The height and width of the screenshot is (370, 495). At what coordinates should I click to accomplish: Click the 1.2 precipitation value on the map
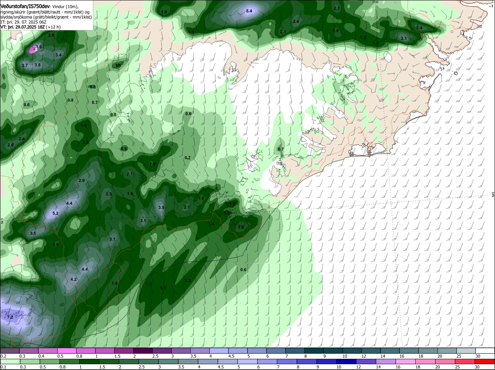click(85, 142)
